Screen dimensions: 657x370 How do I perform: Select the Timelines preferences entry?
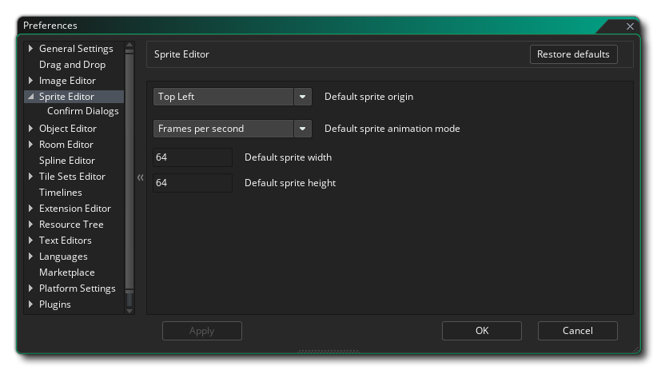click(60, 193)
